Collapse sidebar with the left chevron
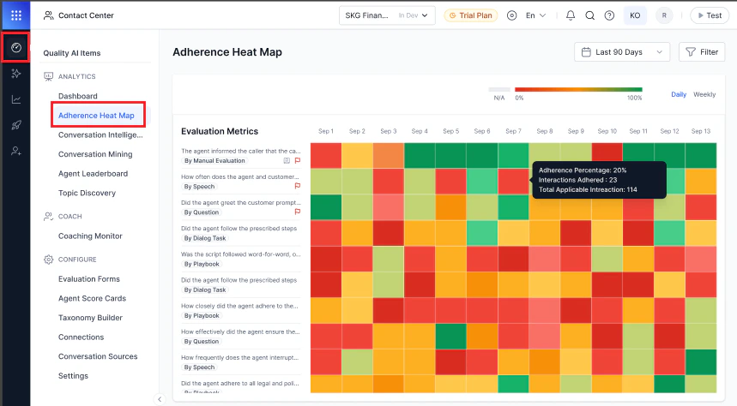Image resolution: width=737 pixels, height=406 pixels. point(160,399)
